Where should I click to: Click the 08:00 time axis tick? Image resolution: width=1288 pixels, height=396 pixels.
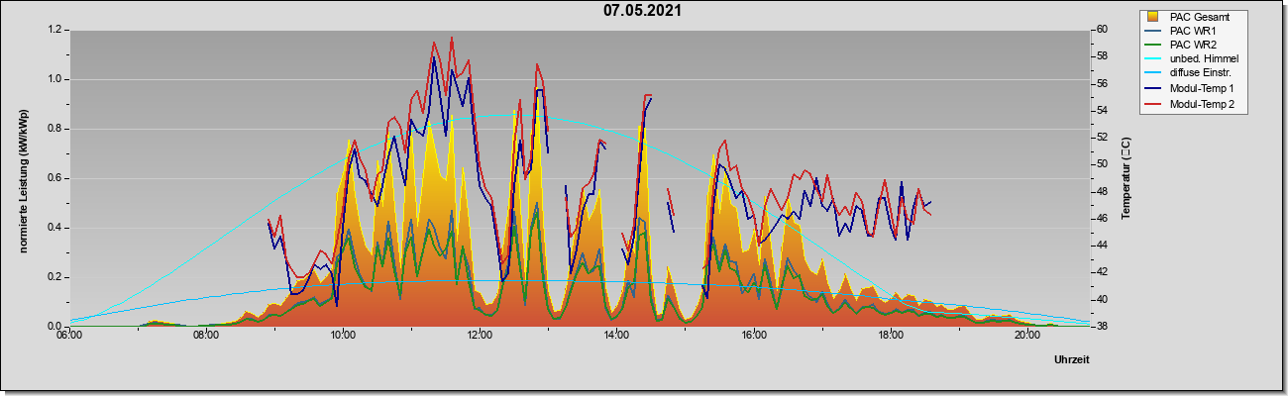click(x=206, y=335)
